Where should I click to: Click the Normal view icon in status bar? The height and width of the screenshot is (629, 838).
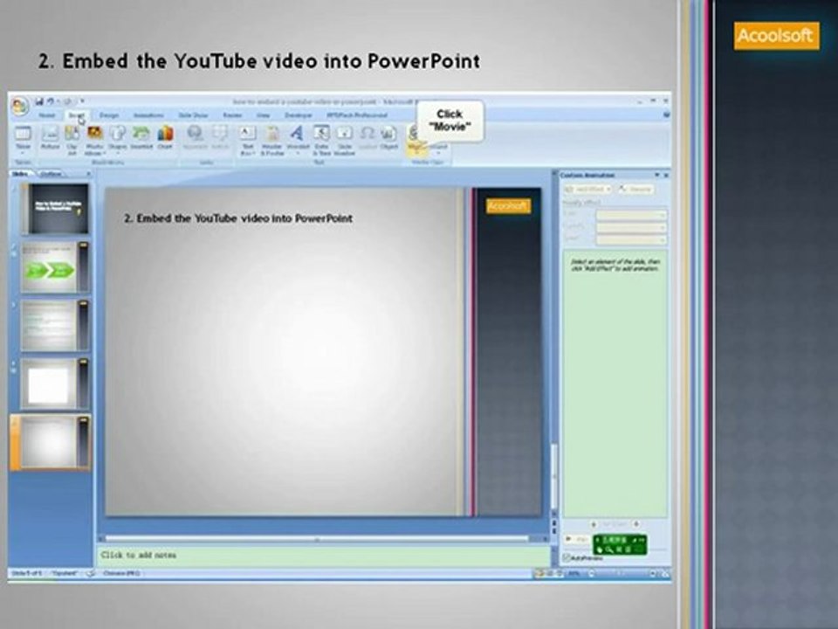coord(539,573)
